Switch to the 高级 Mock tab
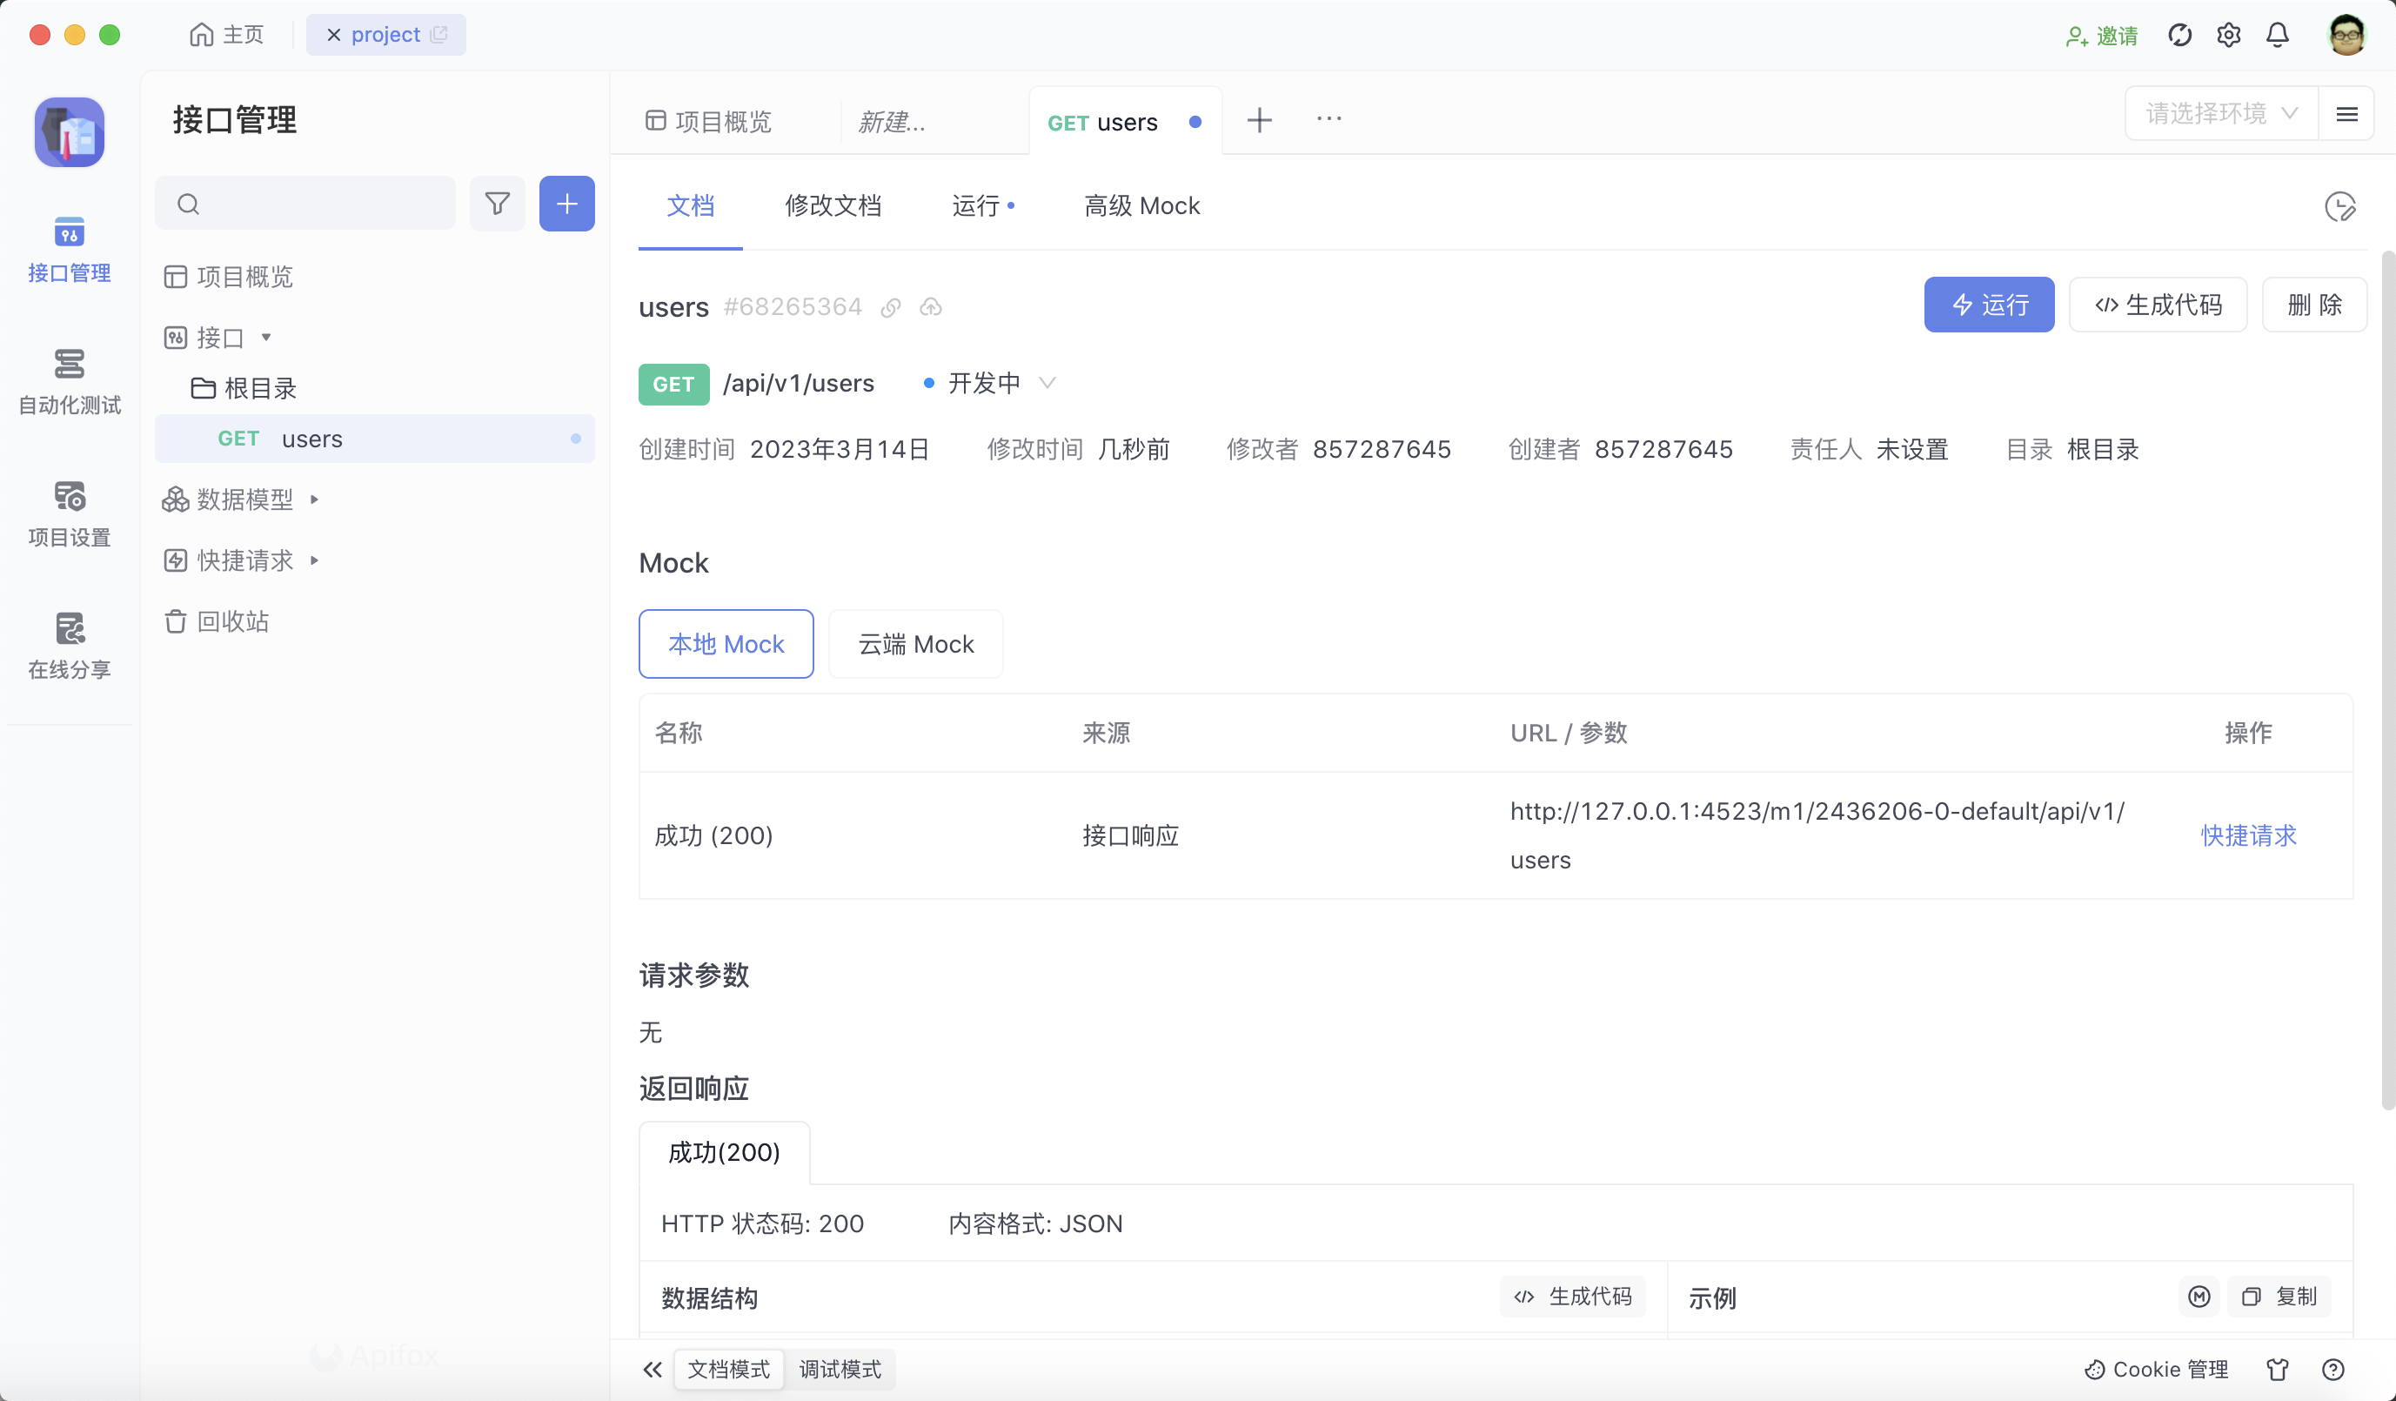 [1142, 205]
